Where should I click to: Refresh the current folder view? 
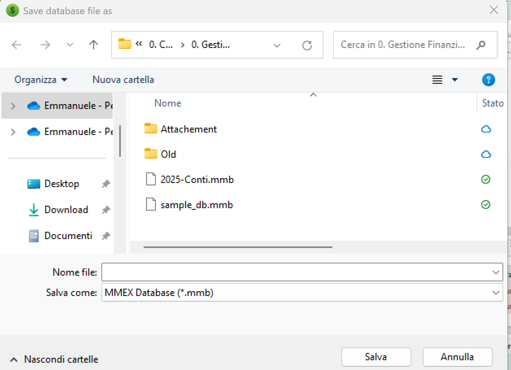coord(307,45)
